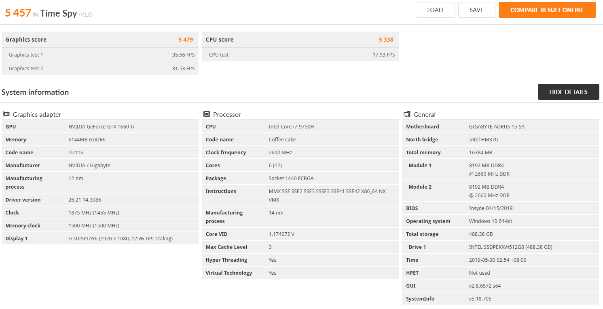Click the TU116 code name value
This screenshot has width=603, height=309.
click(76, 152)
